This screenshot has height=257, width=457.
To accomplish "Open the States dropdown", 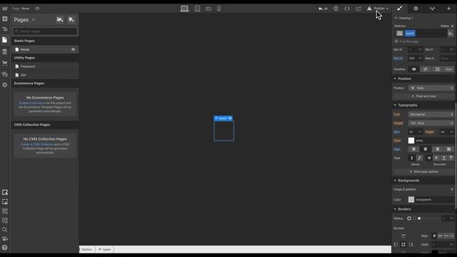I will (x=447, y=26).
